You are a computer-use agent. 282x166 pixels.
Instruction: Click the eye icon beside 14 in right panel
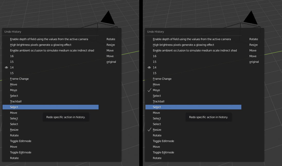click(149, 67)
